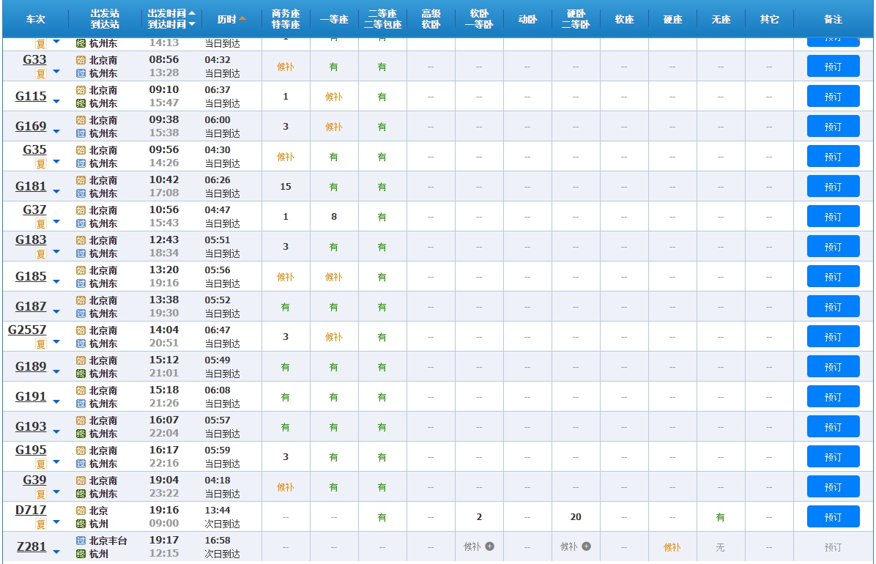Open train number link G193

[31, 426]
